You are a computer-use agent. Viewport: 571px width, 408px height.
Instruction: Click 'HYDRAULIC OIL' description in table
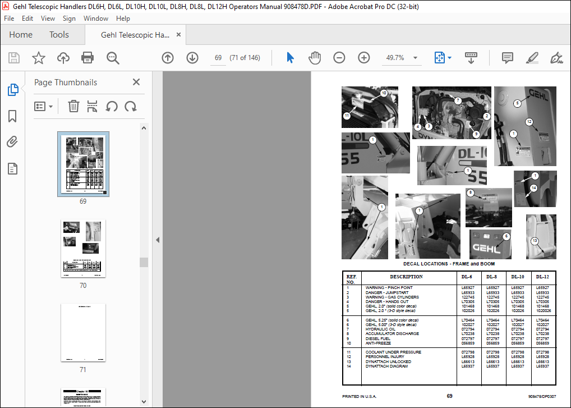click(x=380, y=329)
